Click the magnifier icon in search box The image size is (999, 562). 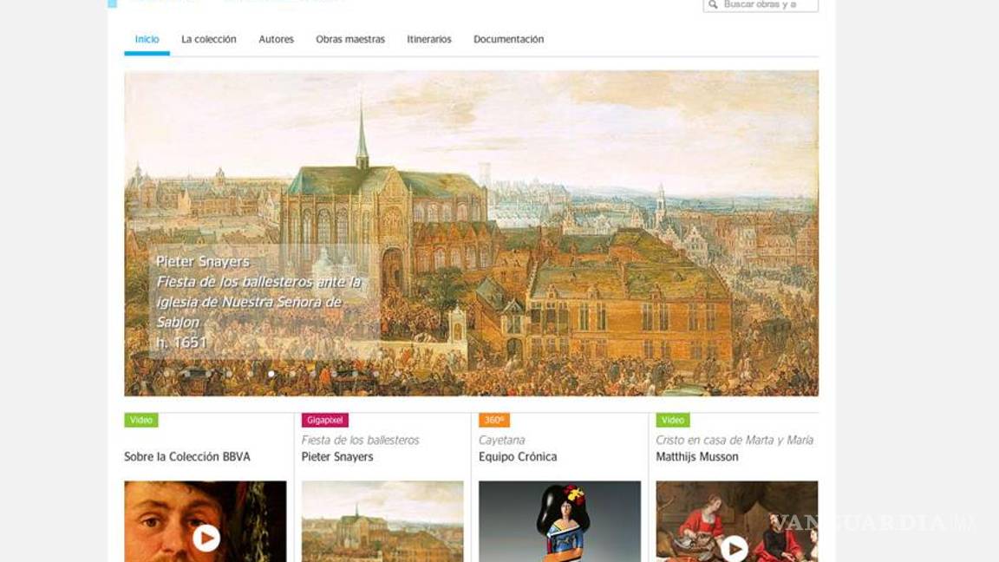pos(713,4)
